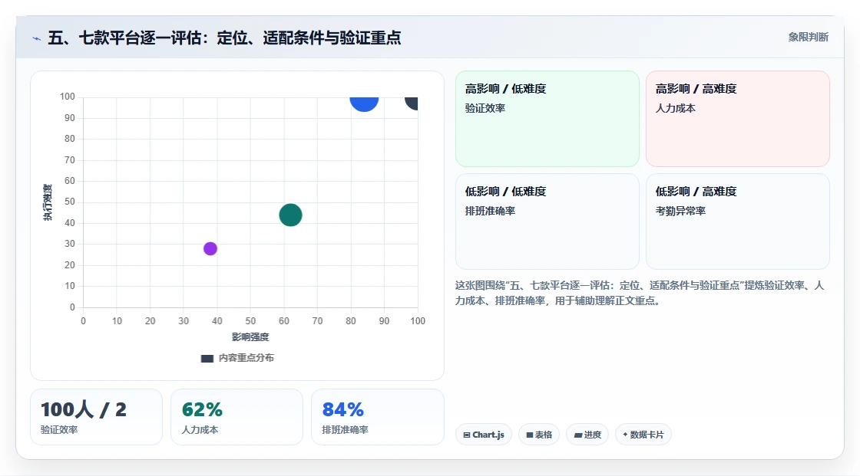The image size is (860, 476).
Task: Click the 62% value text
Action: (202, 410)
